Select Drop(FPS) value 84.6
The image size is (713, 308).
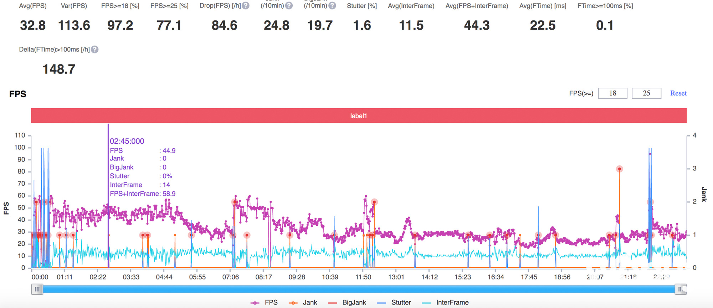224,26
